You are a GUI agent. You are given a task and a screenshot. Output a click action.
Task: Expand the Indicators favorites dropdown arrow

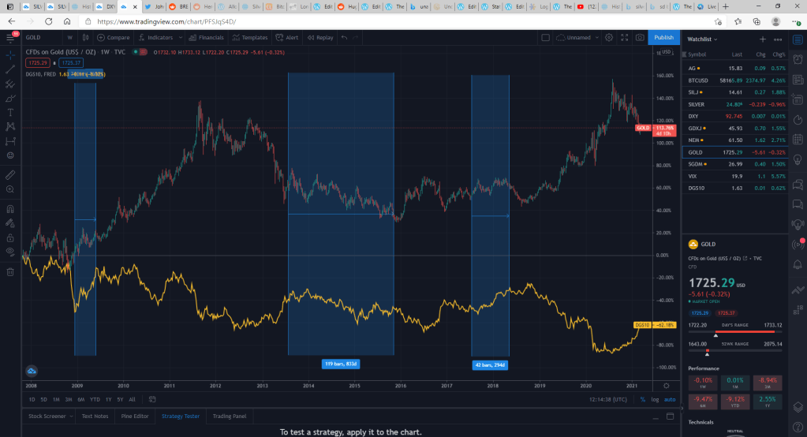pyautogui.click(x=180, y=37)
